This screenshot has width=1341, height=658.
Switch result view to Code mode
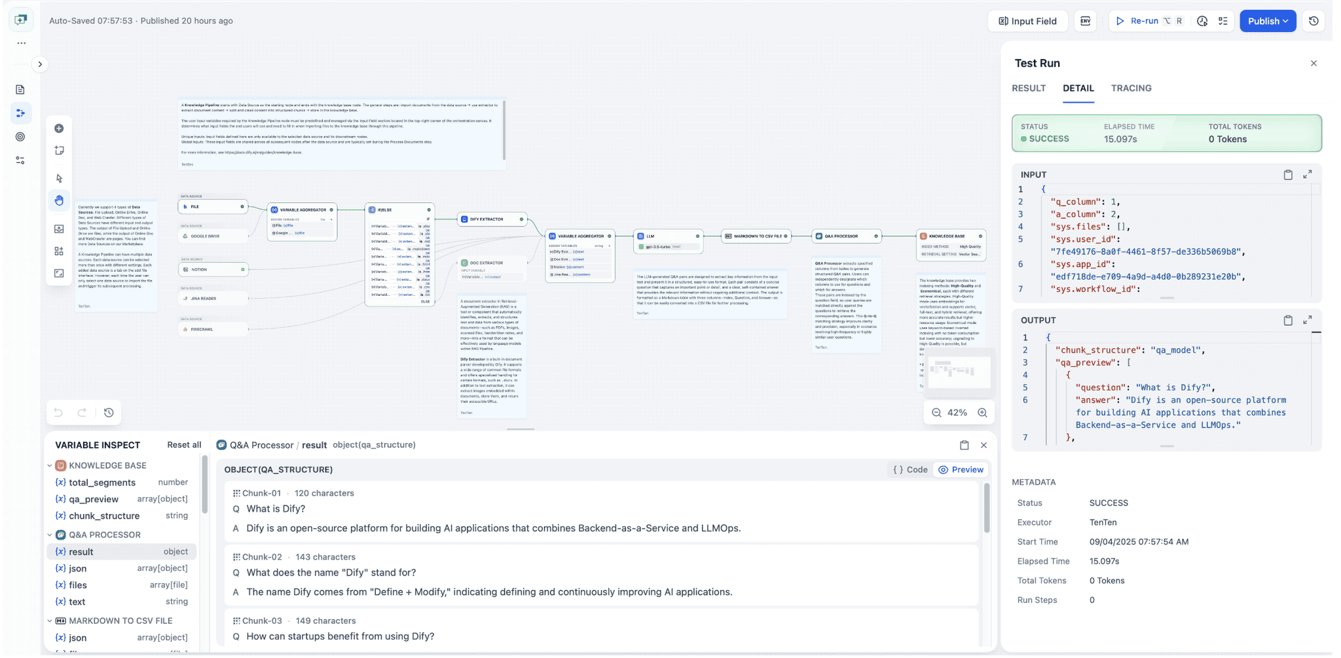[909, 469]
